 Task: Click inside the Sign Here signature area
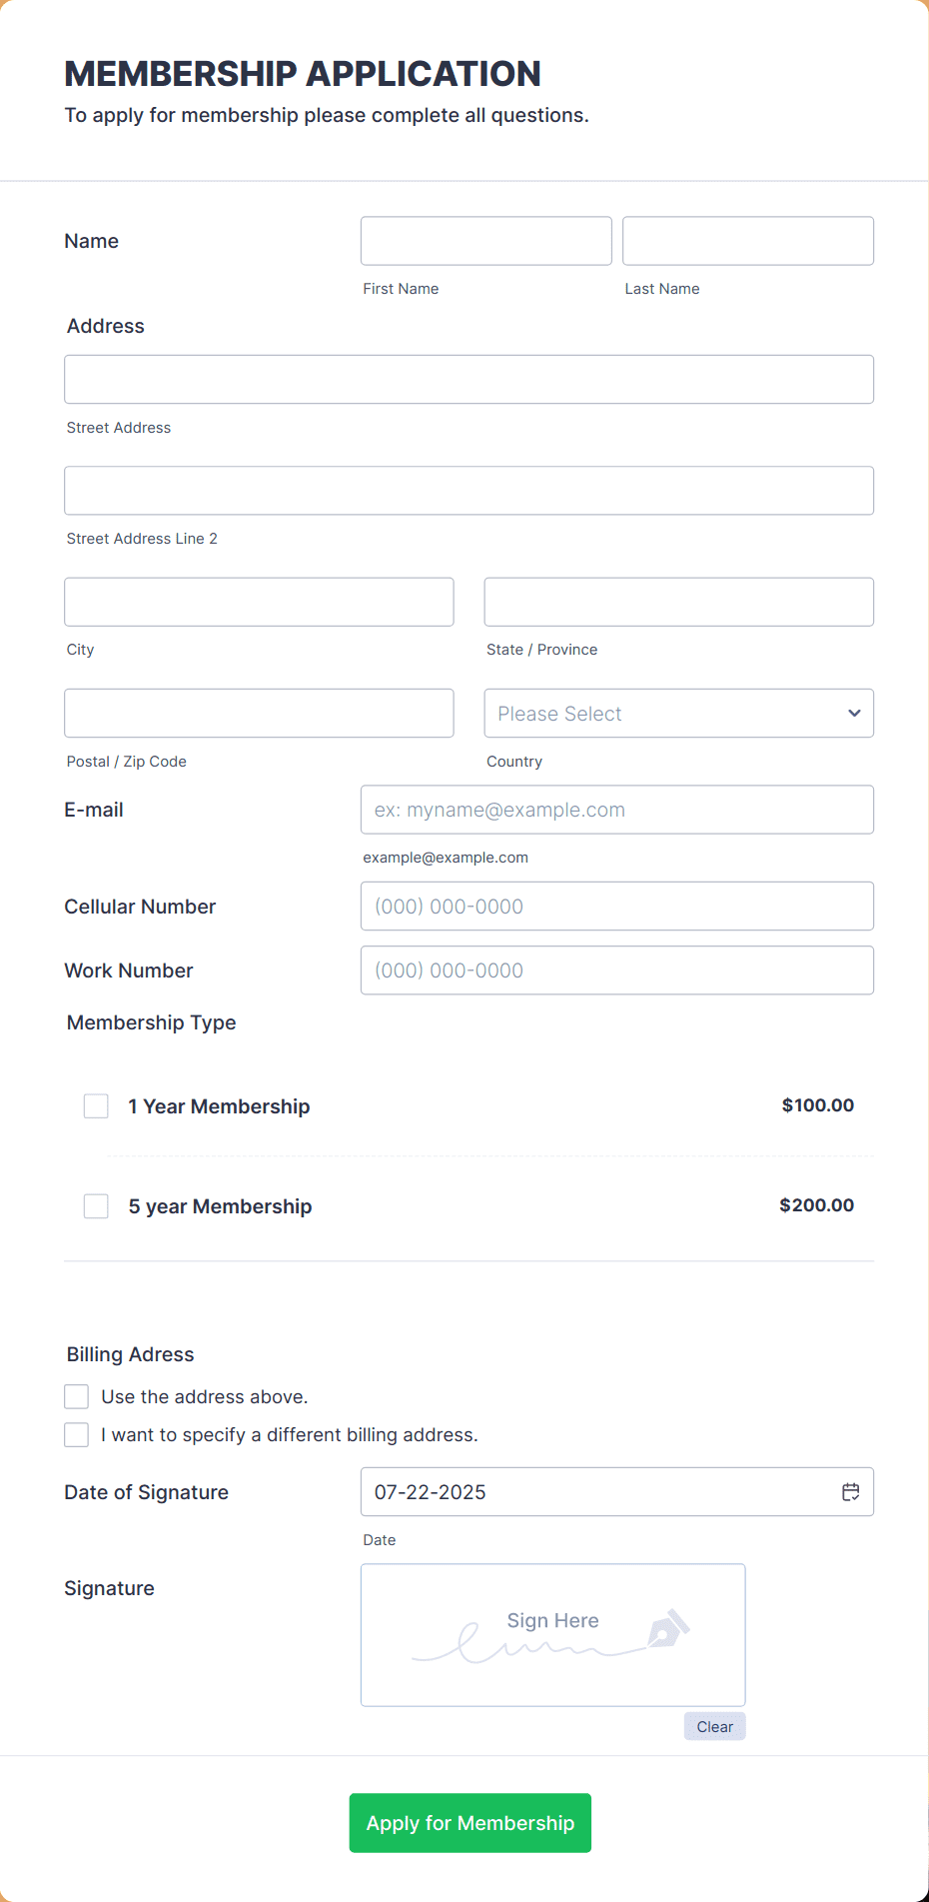pyautogui.click(x=552, y=1635)
